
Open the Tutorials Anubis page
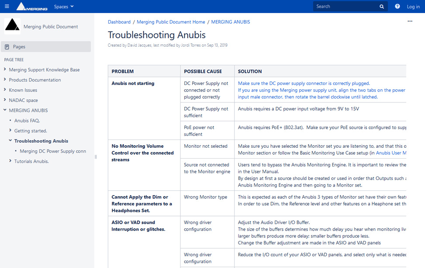pos(31,161)
